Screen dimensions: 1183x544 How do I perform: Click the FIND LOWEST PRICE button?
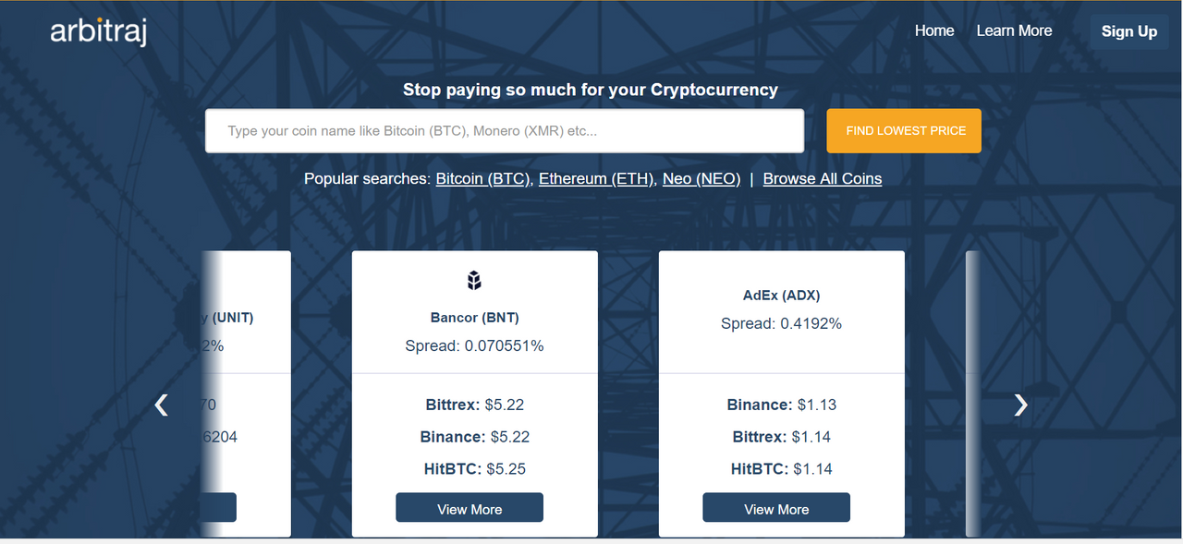click(904, 130)
